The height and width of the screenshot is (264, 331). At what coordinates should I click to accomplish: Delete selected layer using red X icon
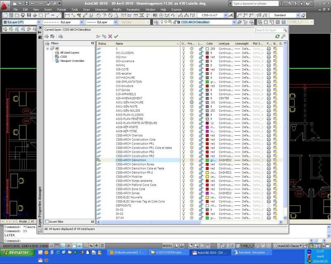(x=110, y=36)
